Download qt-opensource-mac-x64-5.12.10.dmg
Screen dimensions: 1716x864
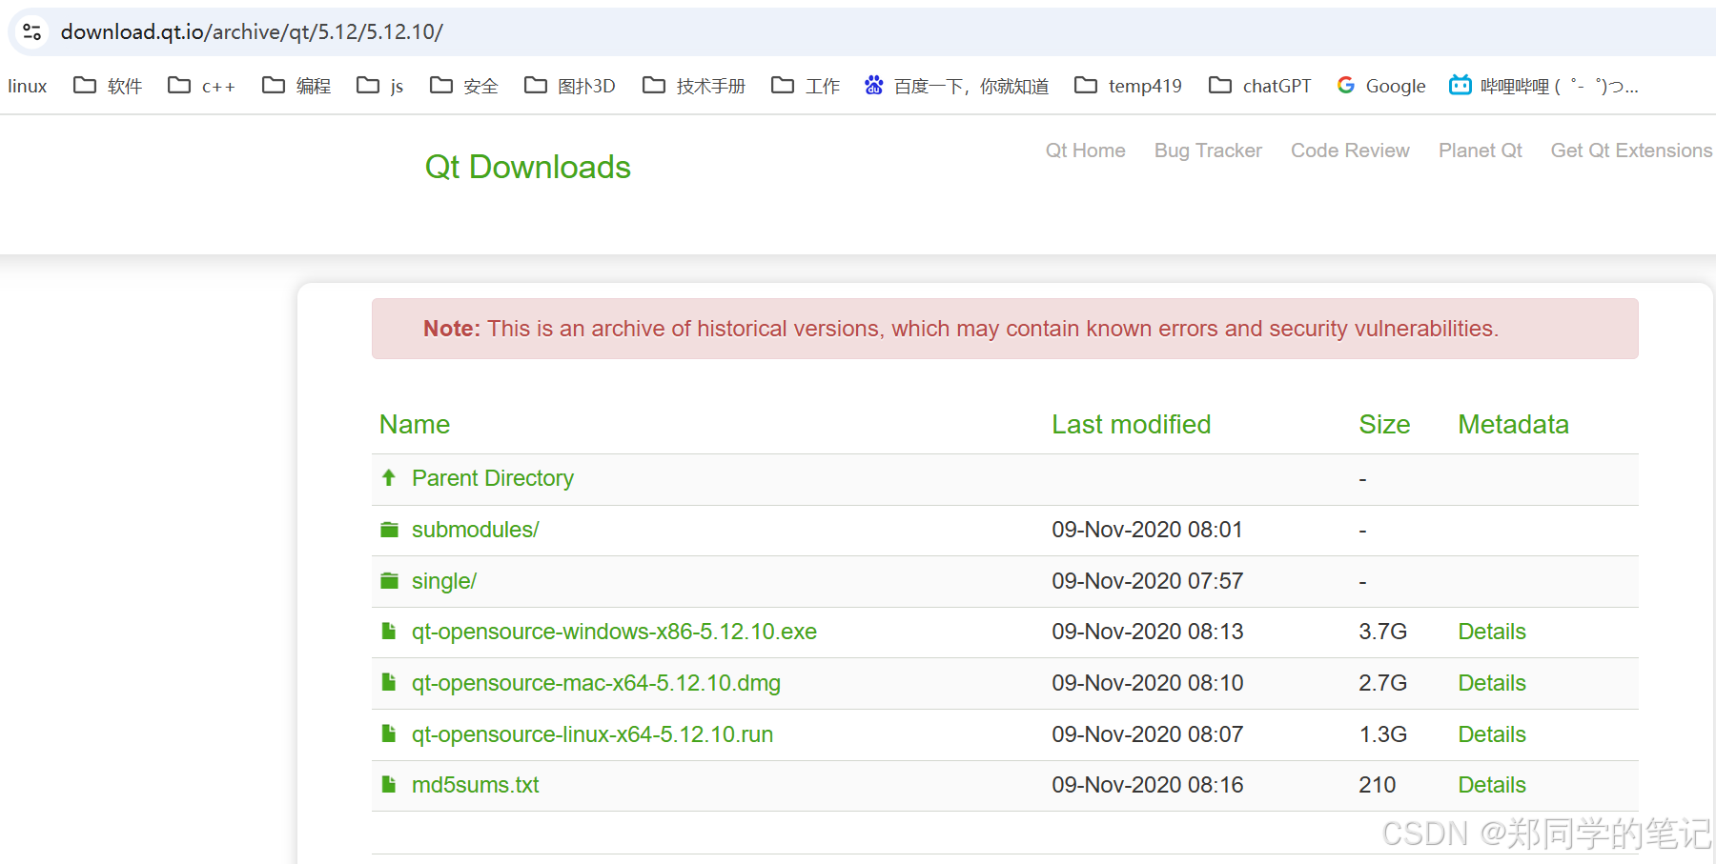click(x=596, y=683)
